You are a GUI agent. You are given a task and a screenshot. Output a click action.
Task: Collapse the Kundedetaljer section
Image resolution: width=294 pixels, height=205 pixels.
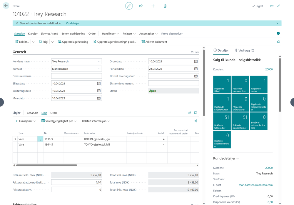(226, 158)
